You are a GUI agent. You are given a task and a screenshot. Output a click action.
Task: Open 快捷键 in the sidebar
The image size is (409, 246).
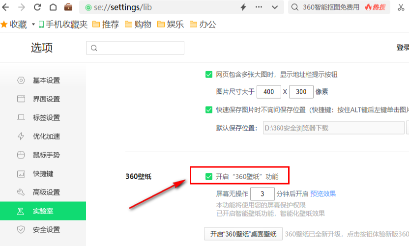[43, 174]
